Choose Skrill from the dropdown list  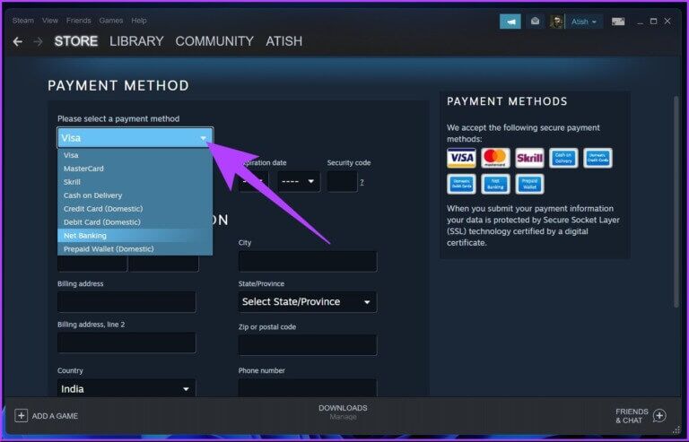pos(135,182)
